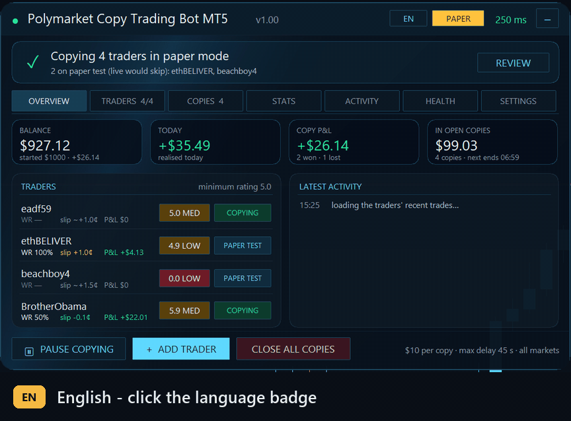
Task: Click the red 0.0 LOW rating badge
Action: (x=184, y=278)
